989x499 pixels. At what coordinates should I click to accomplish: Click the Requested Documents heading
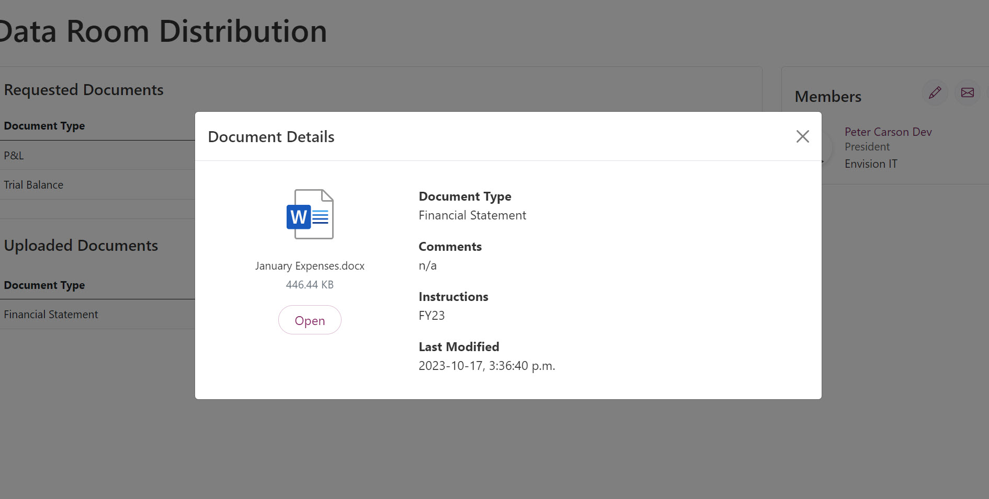(x=84, y=89)
